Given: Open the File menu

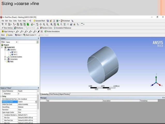Looking at the screenshot, I should (x=3, y=21).
